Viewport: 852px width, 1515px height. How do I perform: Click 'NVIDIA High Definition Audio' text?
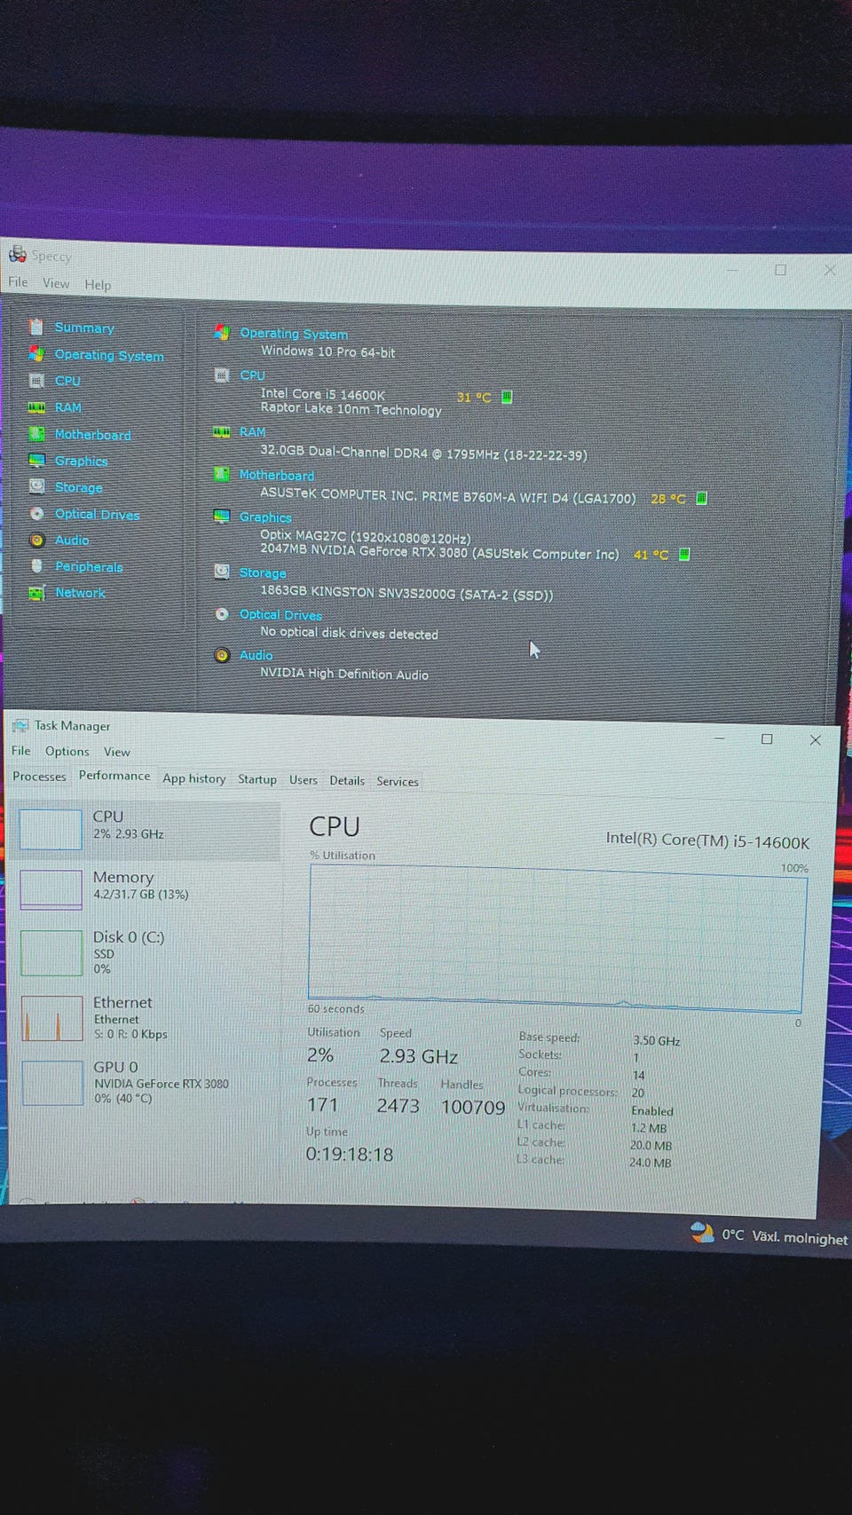click(x=343, y=673)
